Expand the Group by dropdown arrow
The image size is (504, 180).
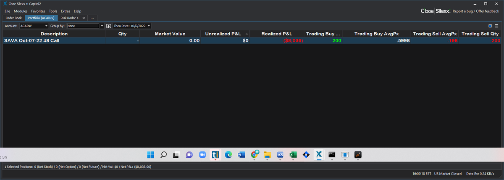click(102, 26)
